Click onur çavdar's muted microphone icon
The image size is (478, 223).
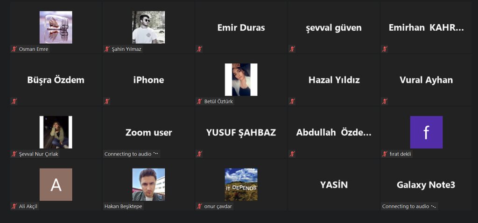point(199,206)
